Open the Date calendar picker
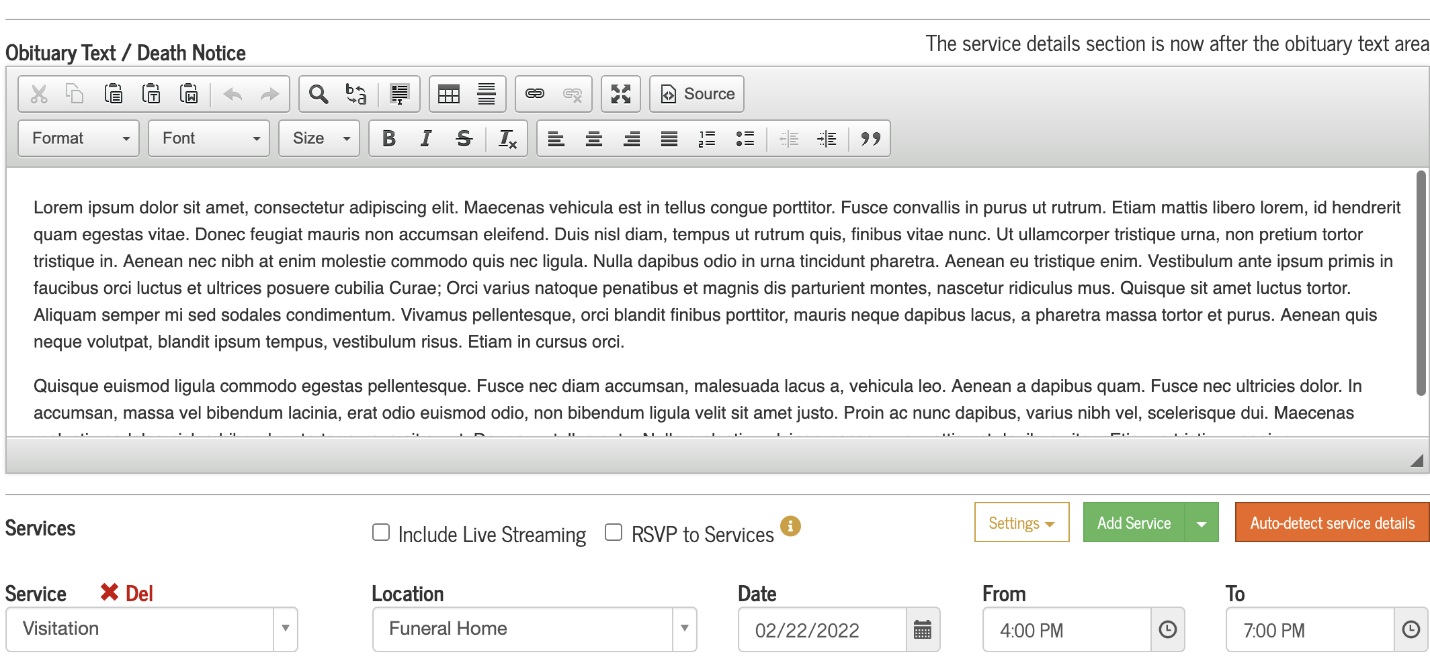1430x671 pixels. (923, 629)
